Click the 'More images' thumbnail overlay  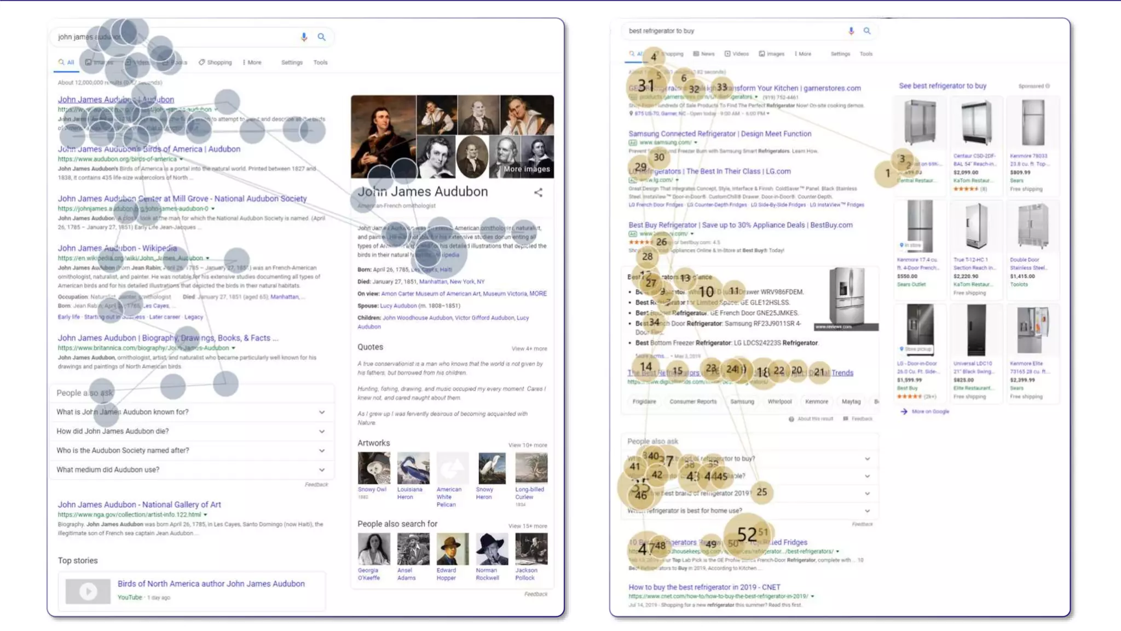coord(527,169)
